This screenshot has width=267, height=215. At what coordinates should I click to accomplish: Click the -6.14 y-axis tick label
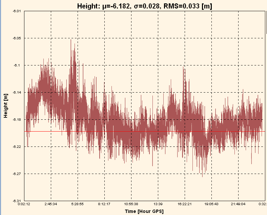[x=17, y=93]
